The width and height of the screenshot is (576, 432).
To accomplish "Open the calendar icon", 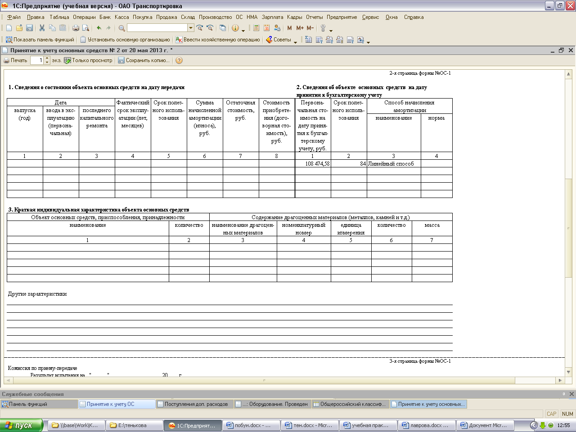I will pyautogui.click(x=266, y=28).
